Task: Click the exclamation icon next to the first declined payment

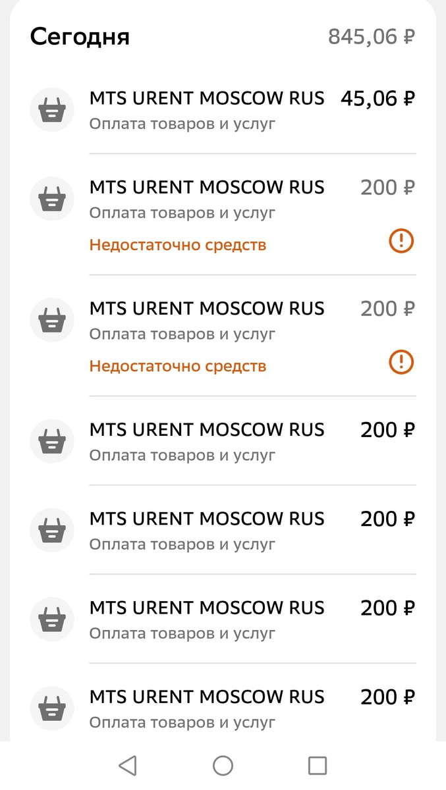Action: pyautogui.click(x=401, y=241)
